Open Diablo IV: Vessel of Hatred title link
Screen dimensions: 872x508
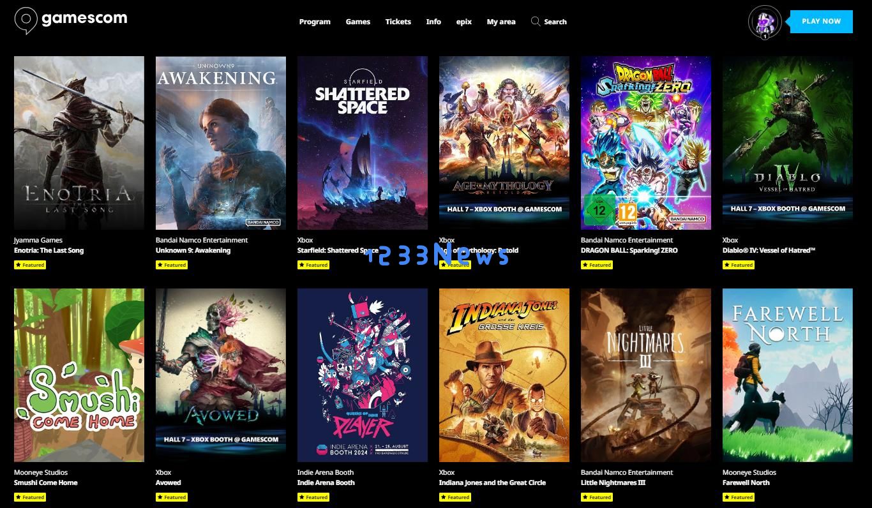click(769, 250)
